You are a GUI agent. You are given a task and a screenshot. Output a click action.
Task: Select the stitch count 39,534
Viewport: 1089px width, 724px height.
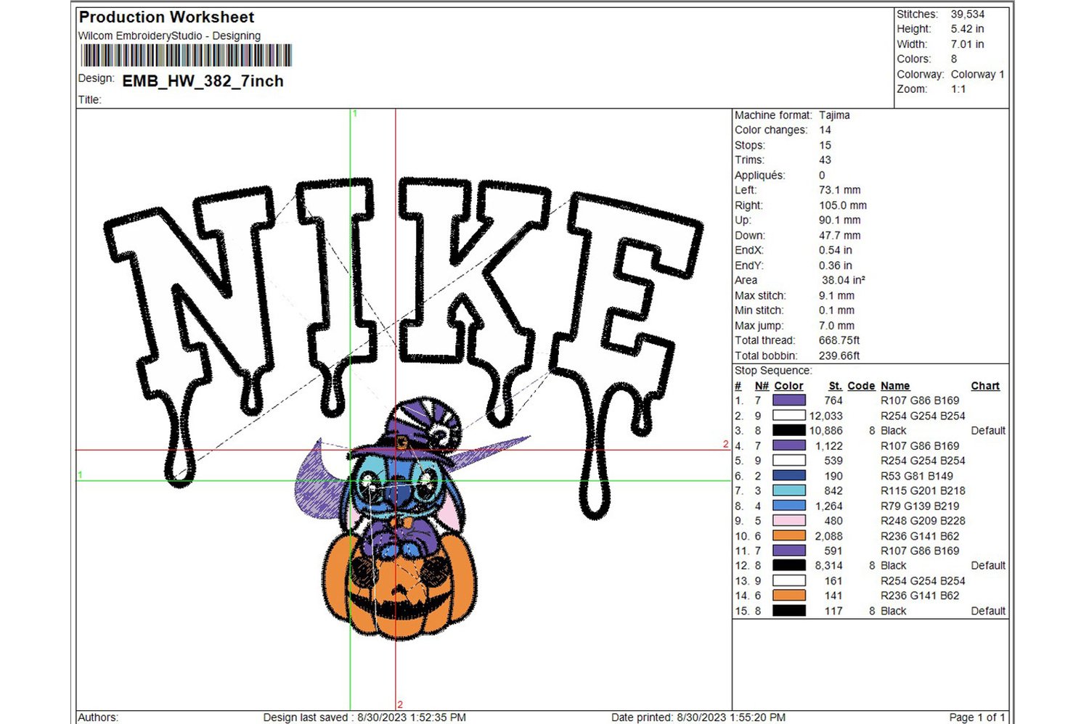(x=968, y=14)
